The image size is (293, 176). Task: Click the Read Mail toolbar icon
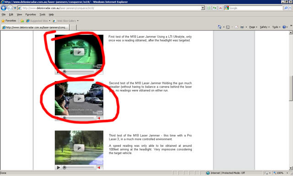[x=236, y=27]
